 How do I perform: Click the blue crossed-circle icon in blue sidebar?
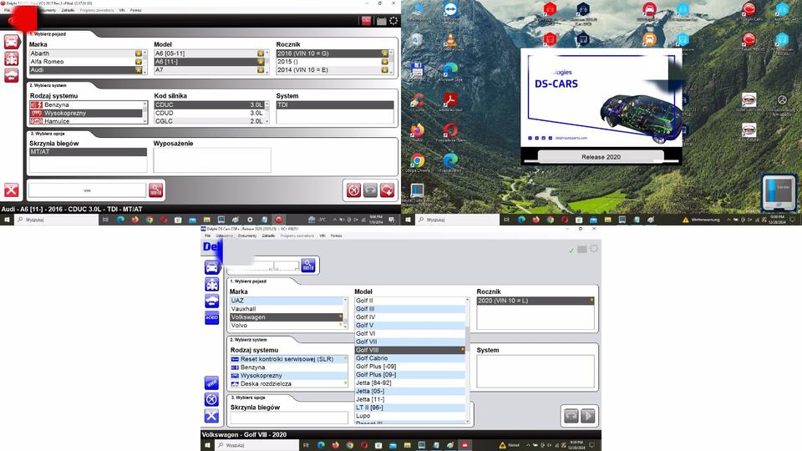pos(211,399)
